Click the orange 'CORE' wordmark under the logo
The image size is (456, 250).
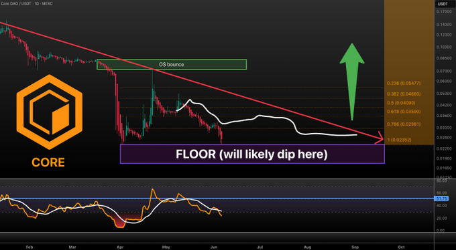click(48, 162)
